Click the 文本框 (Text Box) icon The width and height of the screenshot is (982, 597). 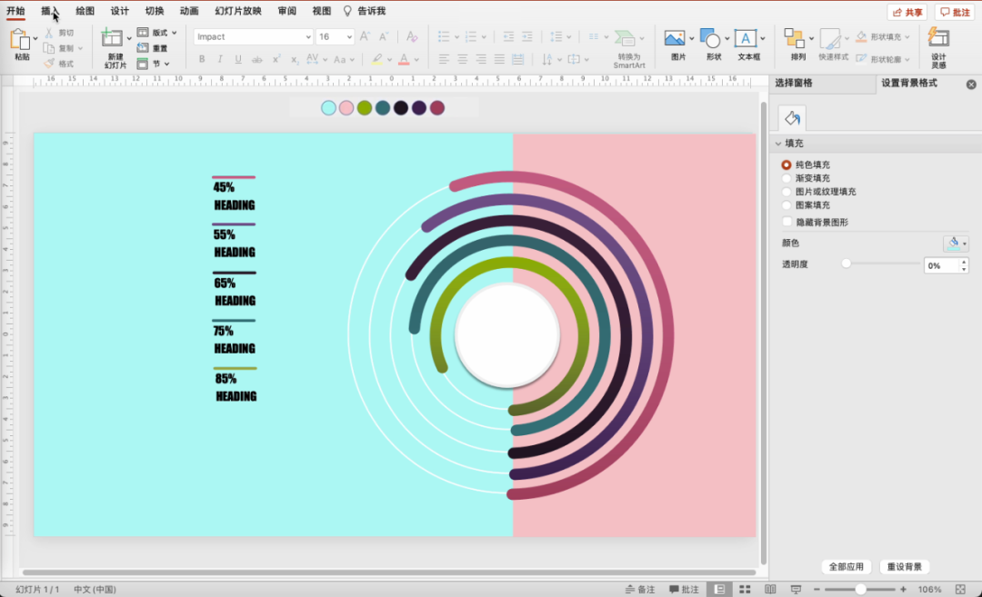[x=746, y=39]
